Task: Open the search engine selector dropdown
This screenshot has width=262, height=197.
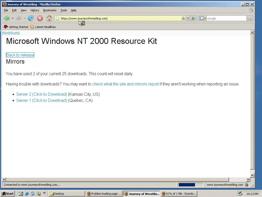Action: 203,18
